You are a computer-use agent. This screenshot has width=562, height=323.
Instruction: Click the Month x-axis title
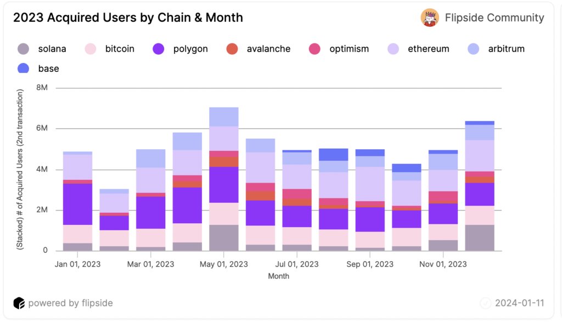click(278, 276)
